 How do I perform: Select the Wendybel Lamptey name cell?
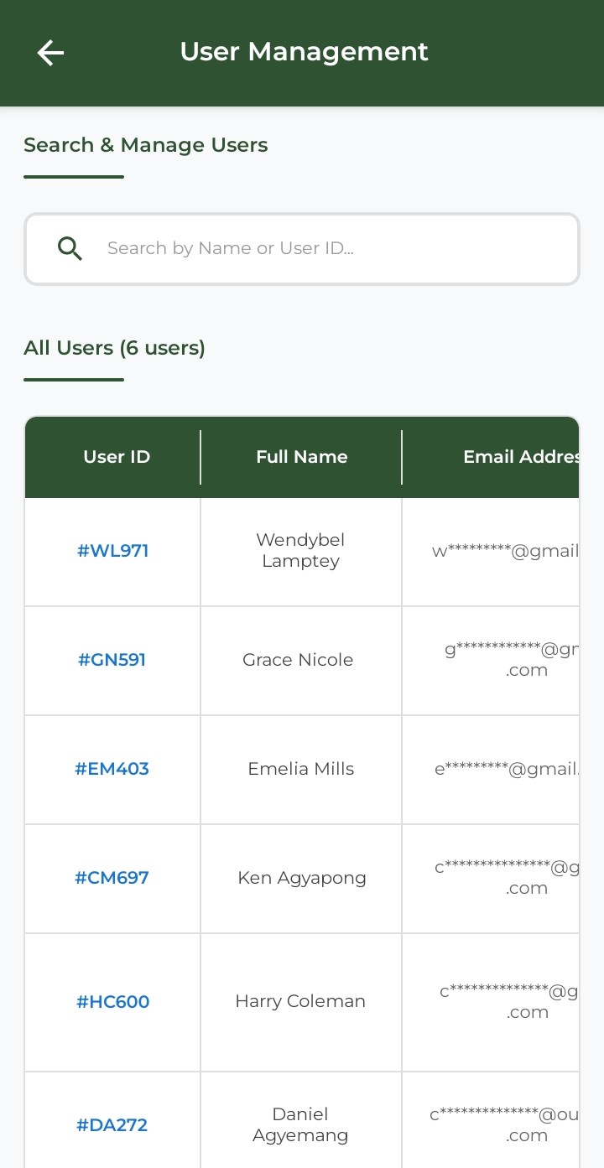(300, 551)
